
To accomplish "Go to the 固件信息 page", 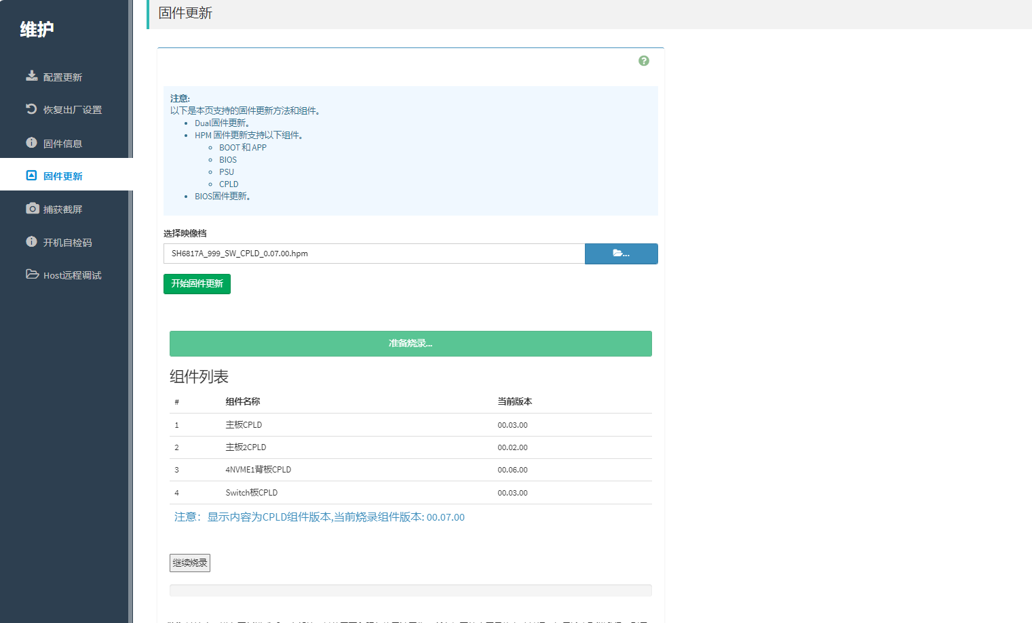I will point(62,144).
